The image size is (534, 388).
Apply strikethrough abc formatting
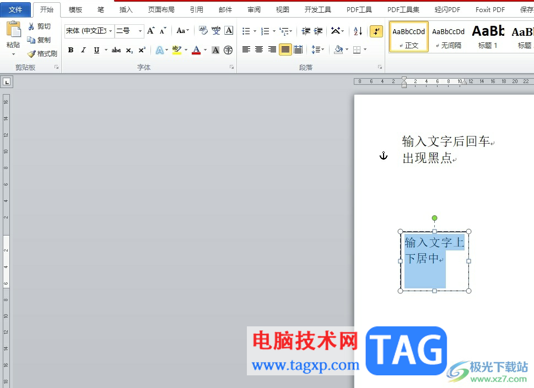click(x=116, y=50)
